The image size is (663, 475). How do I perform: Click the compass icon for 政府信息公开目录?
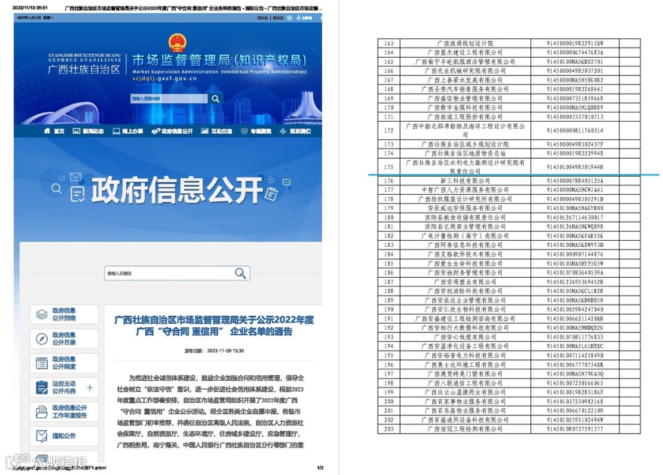pyautogui.click(x=42, y=339)
